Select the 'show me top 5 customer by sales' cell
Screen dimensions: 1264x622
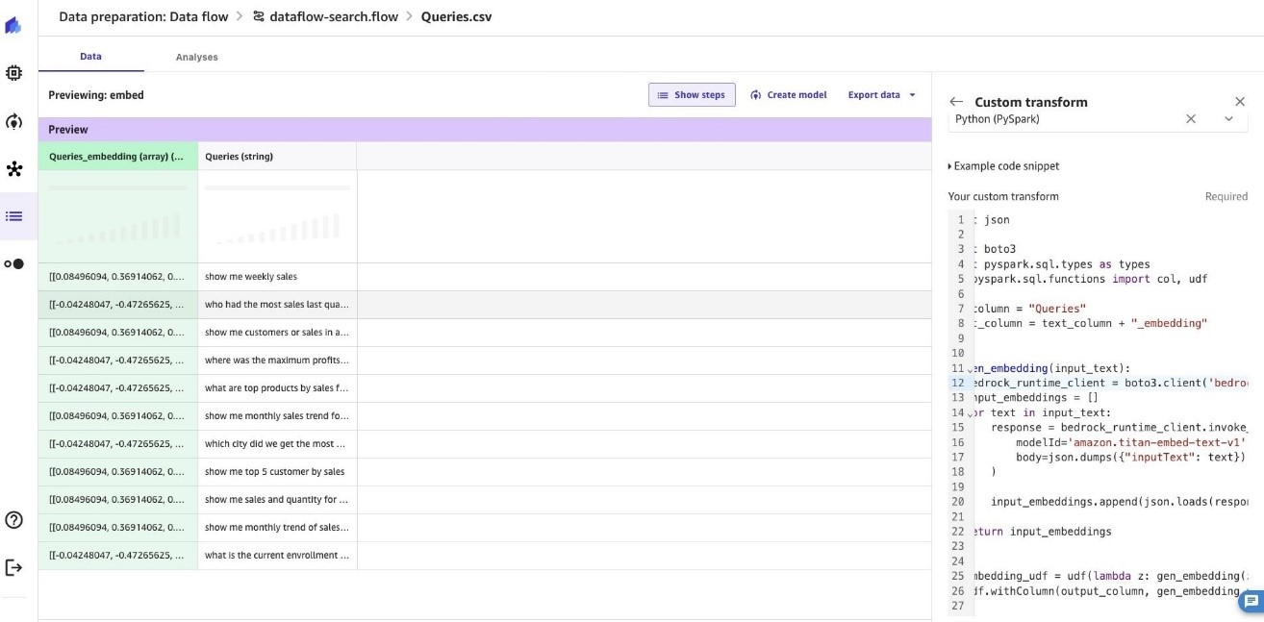click(277, 472)
